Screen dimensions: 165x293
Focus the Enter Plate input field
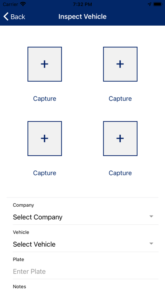tap(82, 272)
